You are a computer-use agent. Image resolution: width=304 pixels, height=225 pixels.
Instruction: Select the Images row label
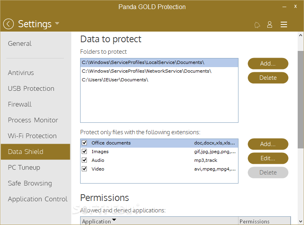(100, 152)
